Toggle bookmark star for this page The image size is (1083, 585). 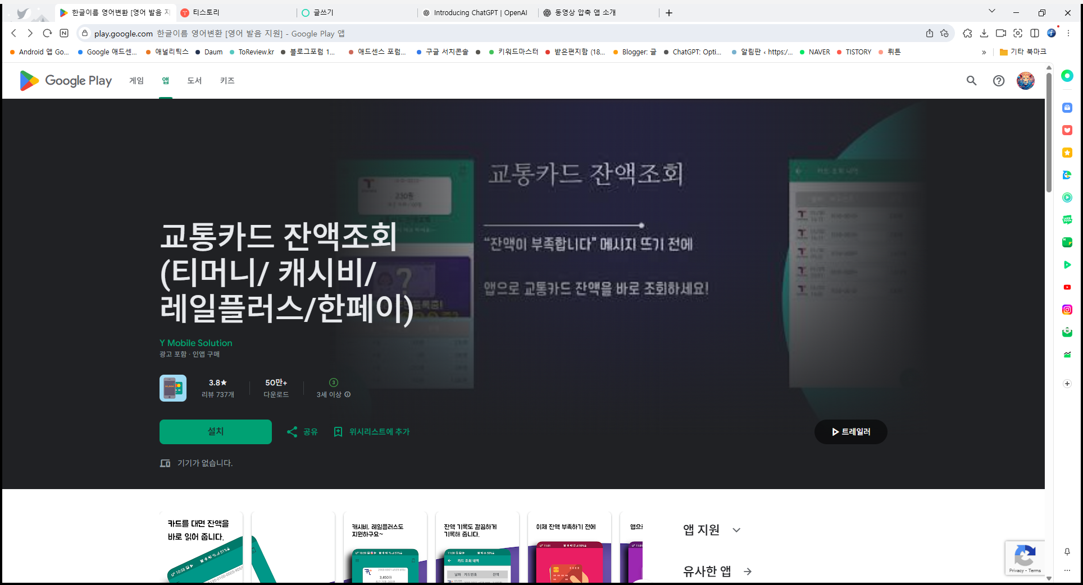tap(944, 34)
